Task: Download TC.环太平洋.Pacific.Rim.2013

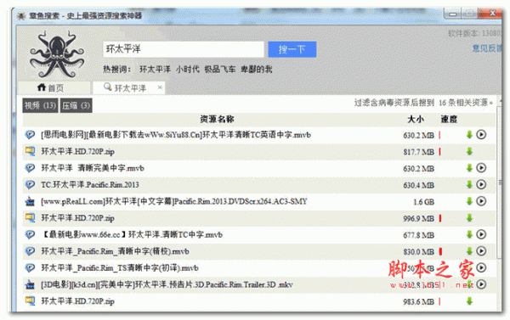Action: pyautogui.click(x=469, y=184)
